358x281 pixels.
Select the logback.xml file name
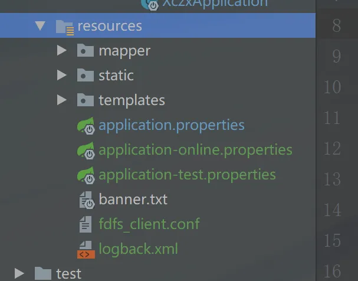[138, 250]
